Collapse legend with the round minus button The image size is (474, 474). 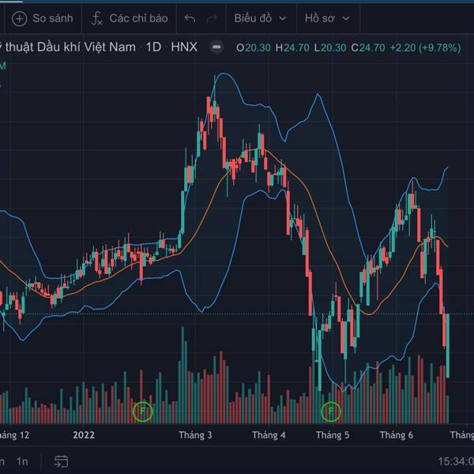[x=216, y=47]
